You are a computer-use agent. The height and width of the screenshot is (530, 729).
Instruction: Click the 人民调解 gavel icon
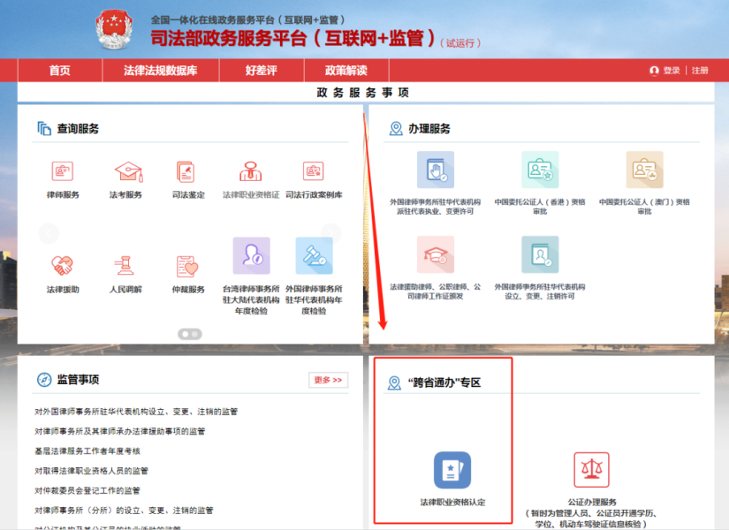pos(125,261)
